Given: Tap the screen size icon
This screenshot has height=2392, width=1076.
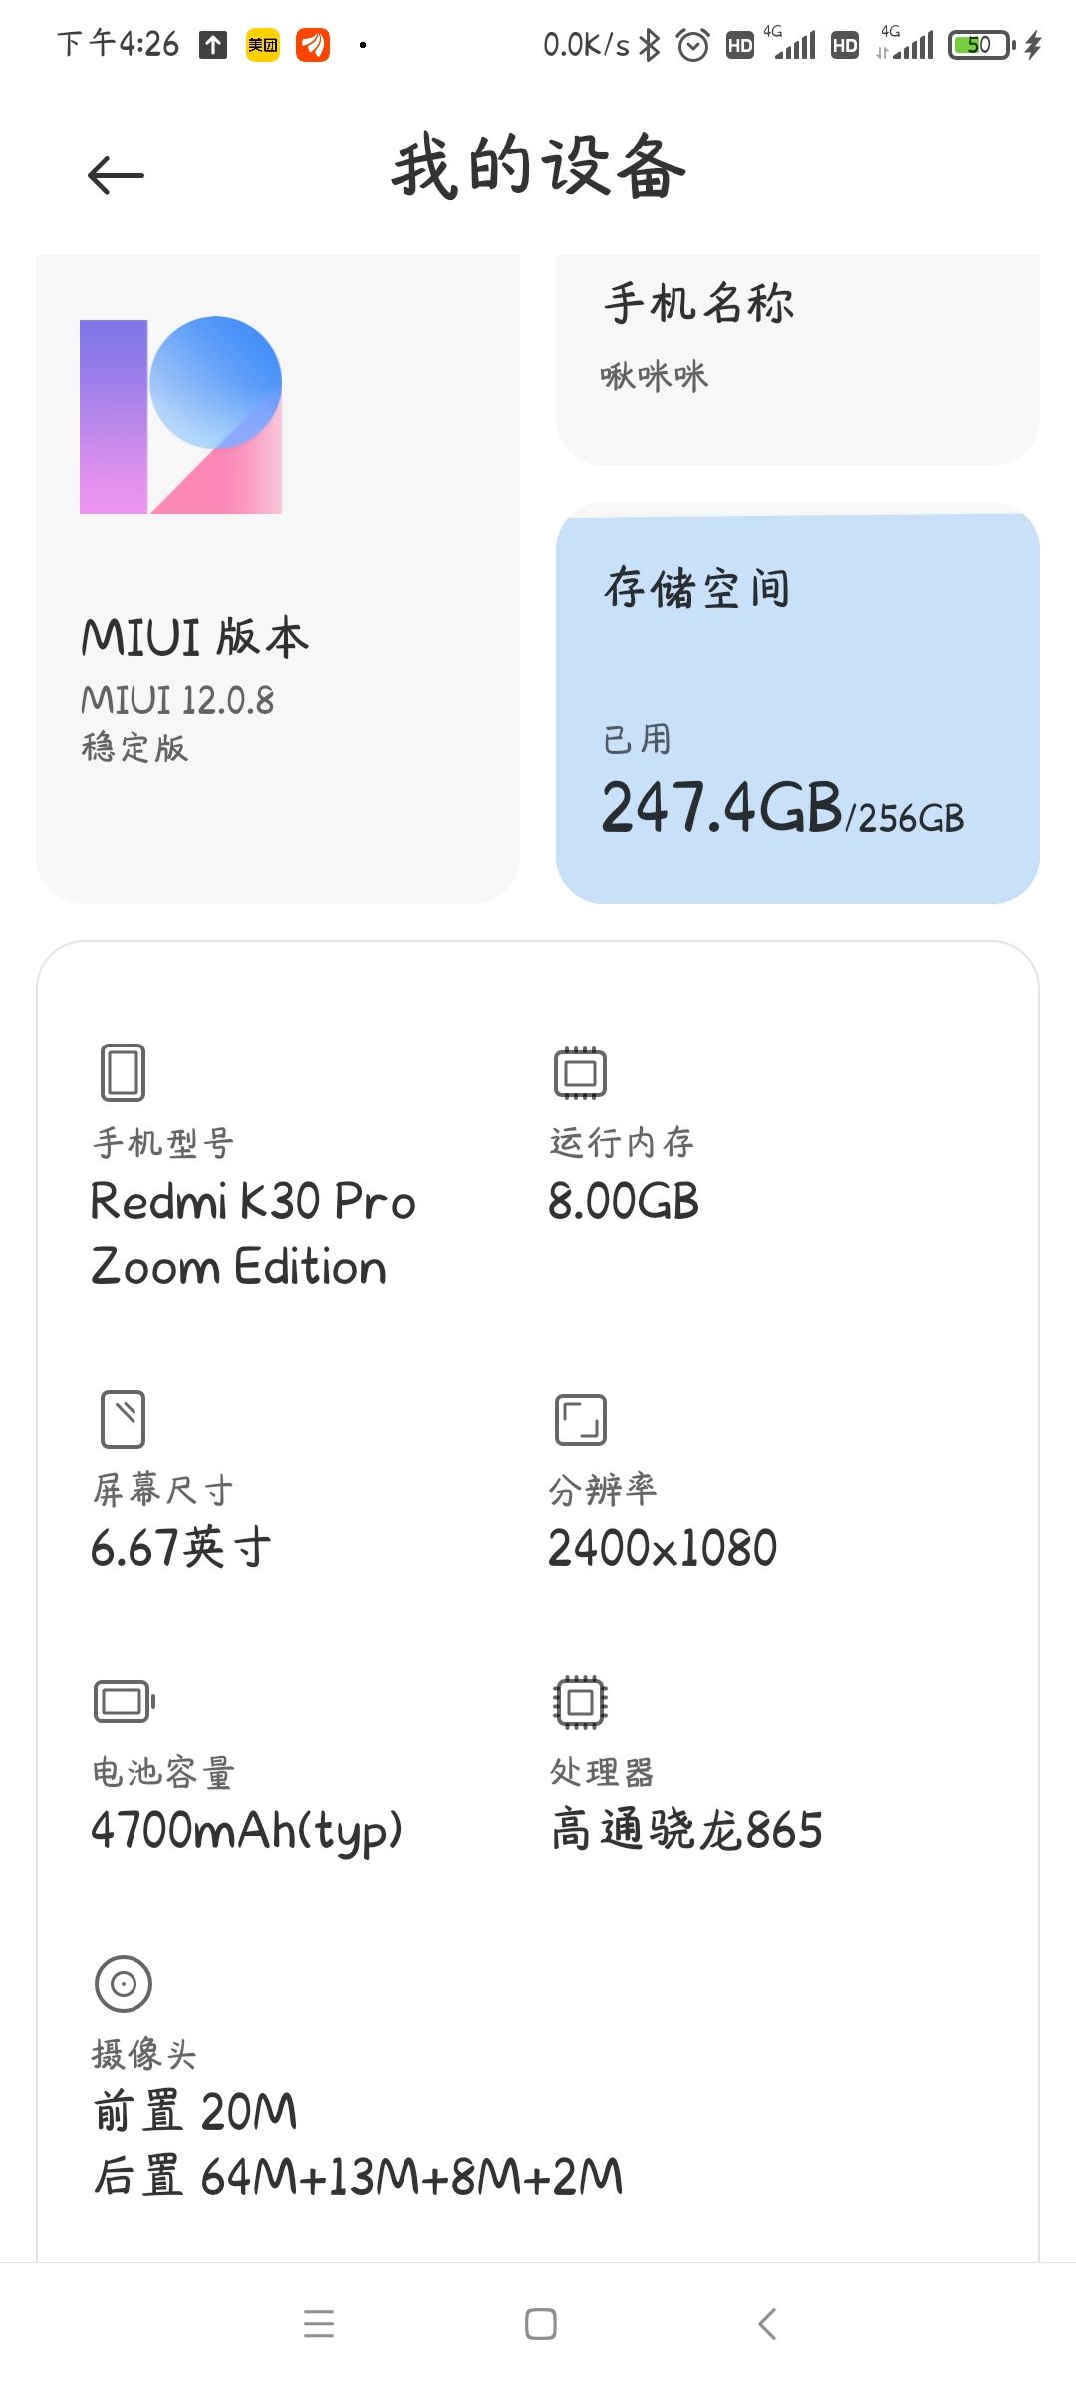Looking at the screenshot, I should 123,1419.
